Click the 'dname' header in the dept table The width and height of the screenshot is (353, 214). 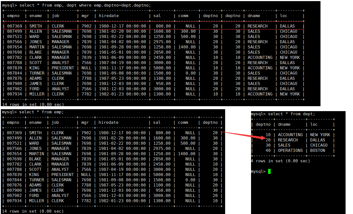pos(284,124)
